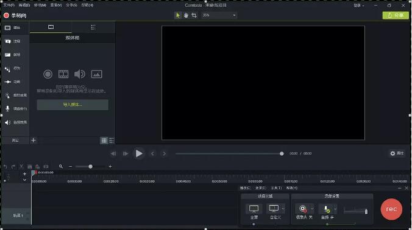Select the 轨道 1 track header
This screenshot has height=230, width=412.
click(x=16, y=215)
